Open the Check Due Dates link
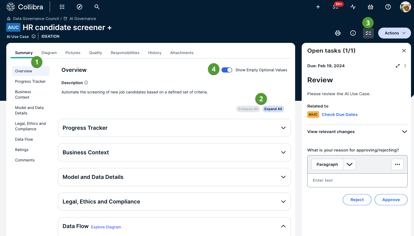The image size is (414, 236). coord(339,114)
